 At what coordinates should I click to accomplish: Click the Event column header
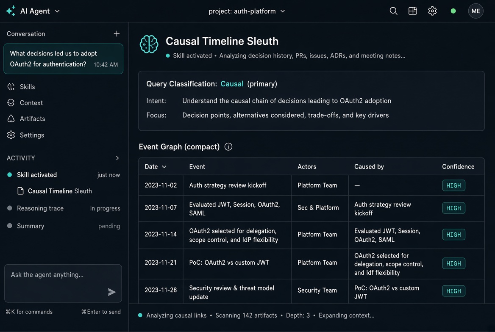point(197,166)
